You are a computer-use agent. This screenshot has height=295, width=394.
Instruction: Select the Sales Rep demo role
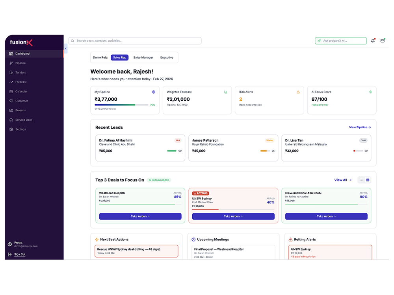(120, 57)
